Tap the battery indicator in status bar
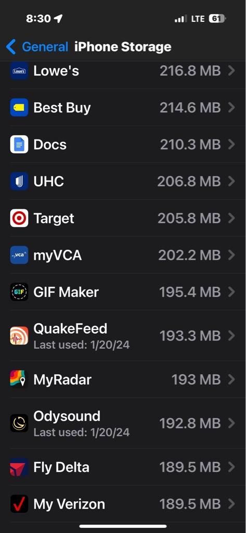246x533 pixels. [x=217, y=19]
